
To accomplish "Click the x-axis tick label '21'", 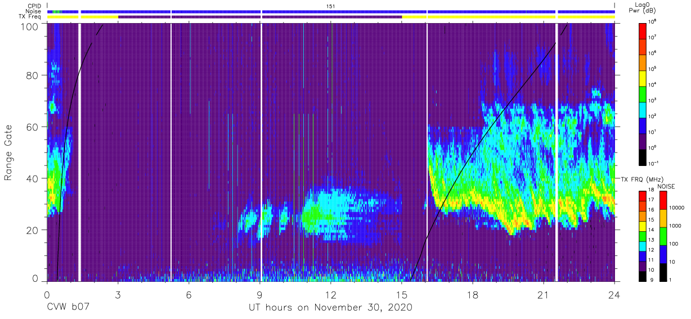I will click(544, 294).
